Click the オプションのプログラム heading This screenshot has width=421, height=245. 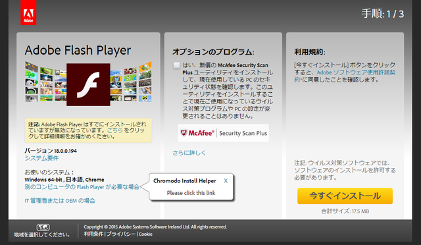pyautogui.click(x=213, y=51)
